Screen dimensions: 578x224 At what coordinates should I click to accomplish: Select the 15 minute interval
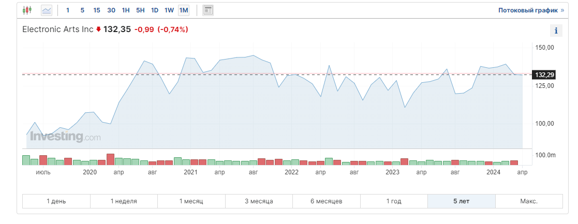[x=97, y=10]
